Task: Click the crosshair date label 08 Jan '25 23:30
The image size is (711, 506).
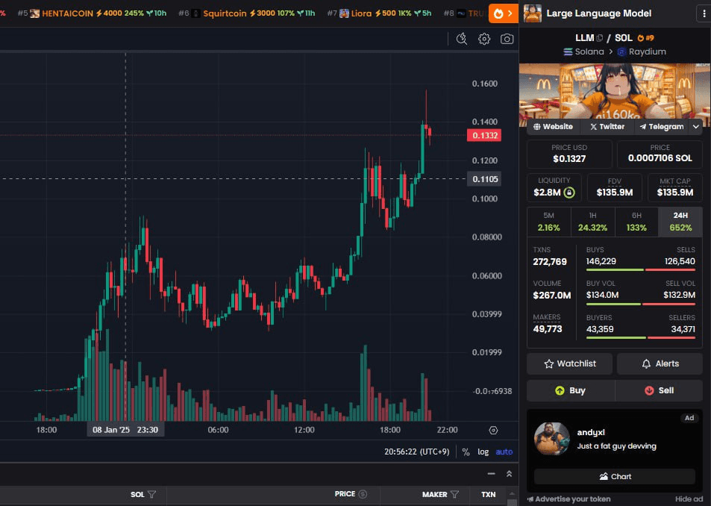Action: (x=125, y=431)
